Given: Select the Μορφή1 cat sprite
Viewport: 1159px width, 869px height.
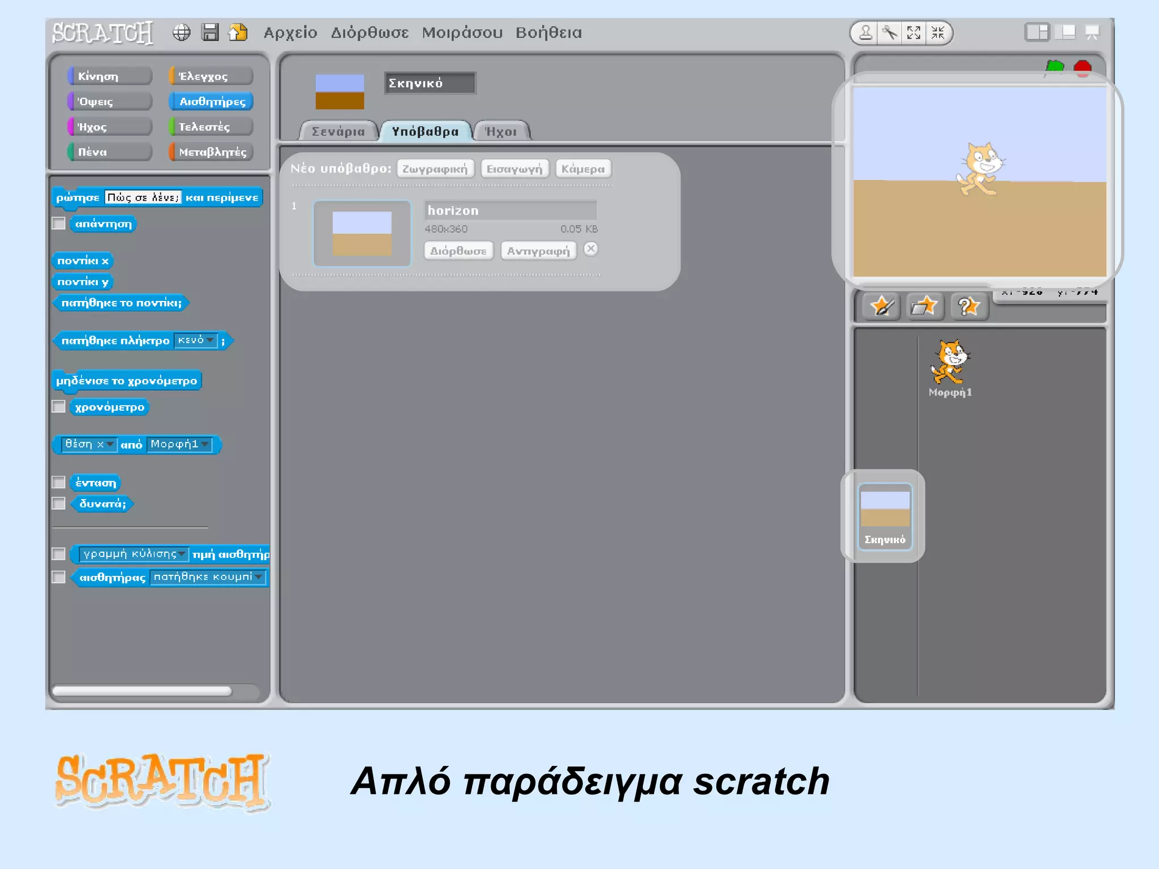Looking at the screenshot, I should coord(950,368).
